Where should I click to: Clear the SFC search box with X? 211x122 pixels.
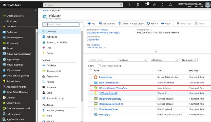click(x=121, y=5)
